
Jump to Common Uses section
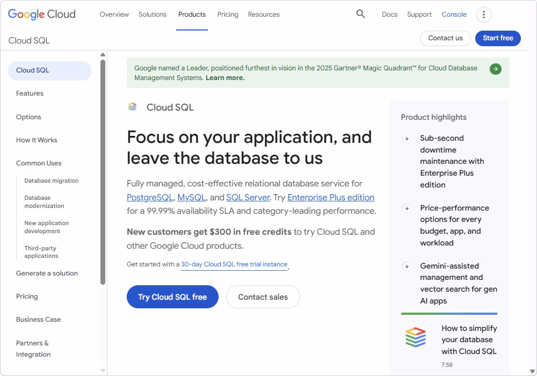[39, 163]
